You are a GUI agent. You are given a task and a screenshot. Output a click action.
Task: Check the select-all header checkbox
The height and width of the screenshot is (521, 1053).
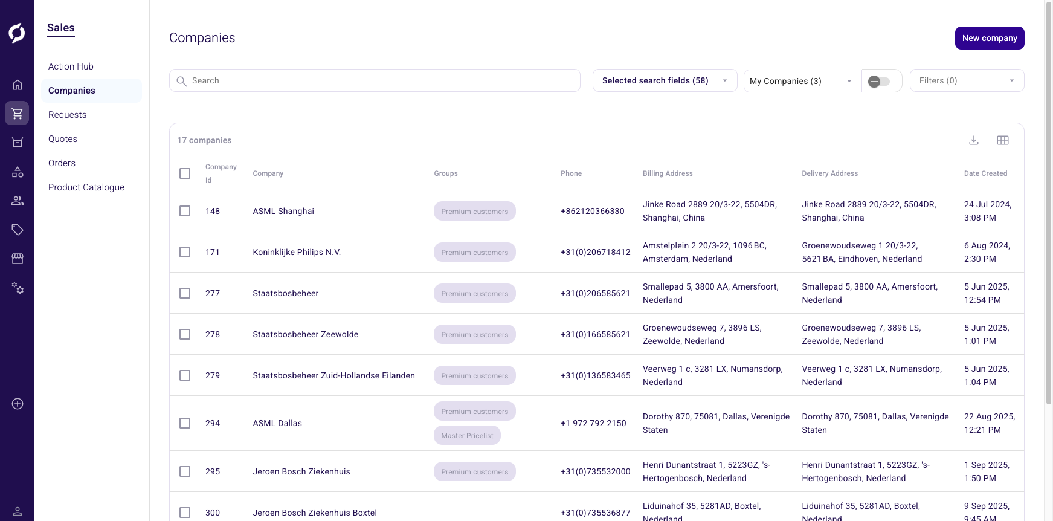185,173
